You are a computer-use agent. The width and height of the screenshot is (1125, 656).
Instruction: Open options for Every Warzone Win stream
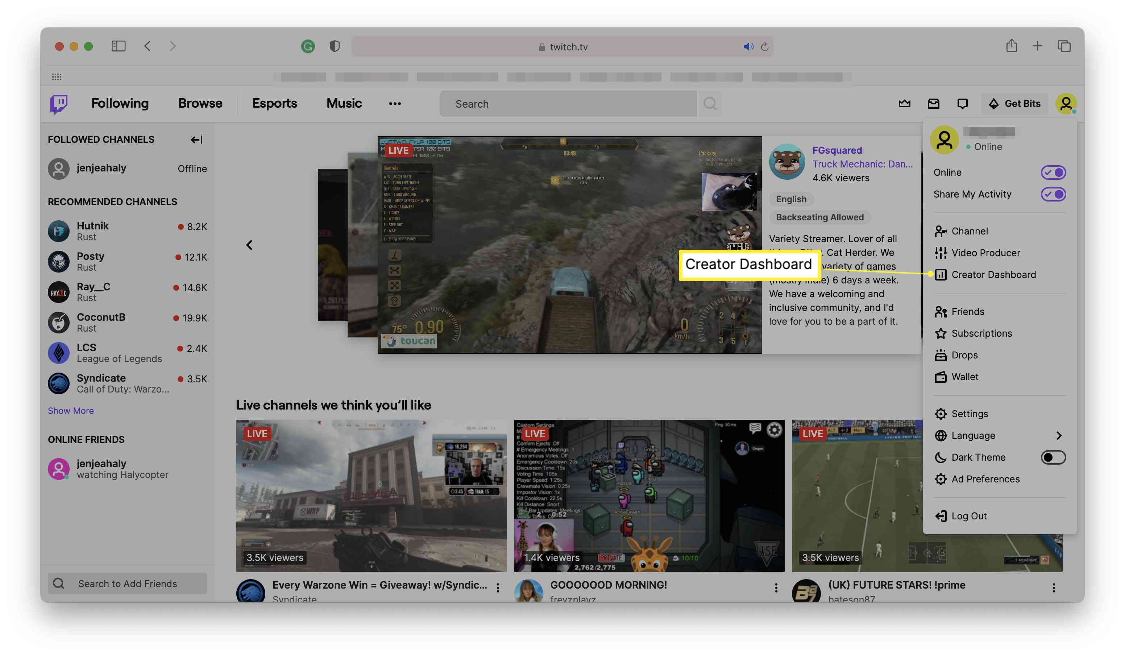coord(498,588)
